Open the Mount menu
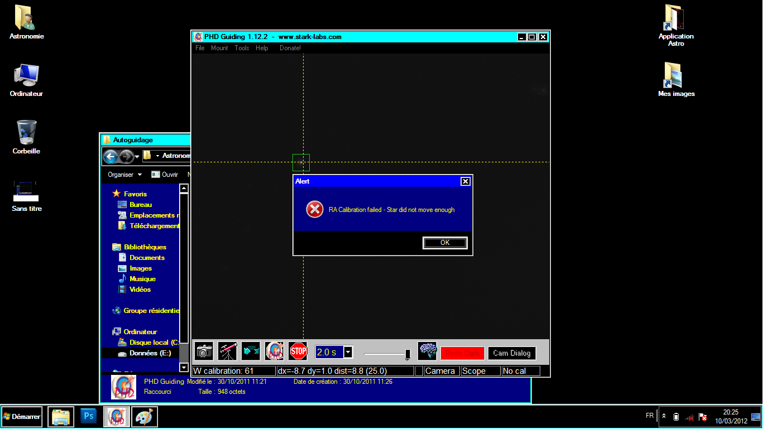The image size is (763, 429). coord(219,48)
